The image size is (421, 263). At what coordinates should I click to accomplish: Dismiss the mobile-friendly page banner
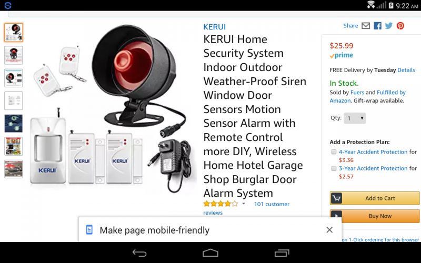[x=329, y=230]
